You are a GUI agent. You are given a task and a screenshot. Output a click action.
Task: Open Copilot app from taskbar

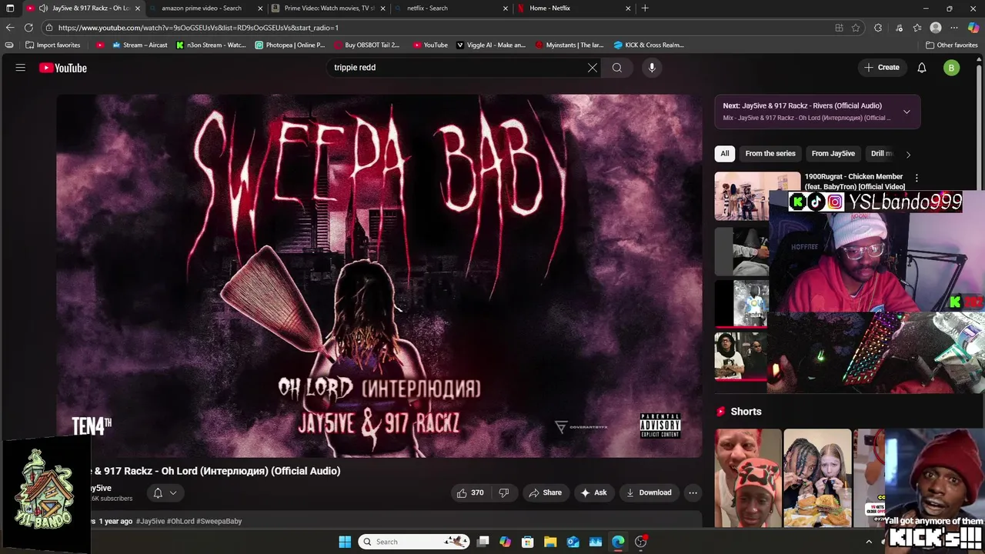[505, 542]
